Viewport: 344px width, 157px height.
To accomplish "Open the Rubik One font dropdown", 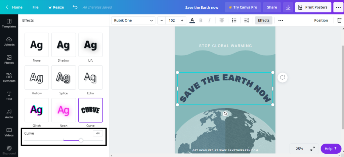I will coord(133,20).
